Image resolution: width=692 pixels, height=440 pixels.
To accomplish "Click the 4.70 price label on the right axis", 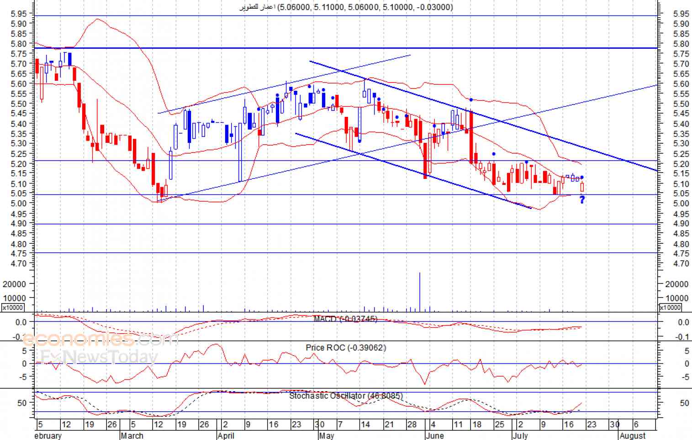I will coord(681,263).
